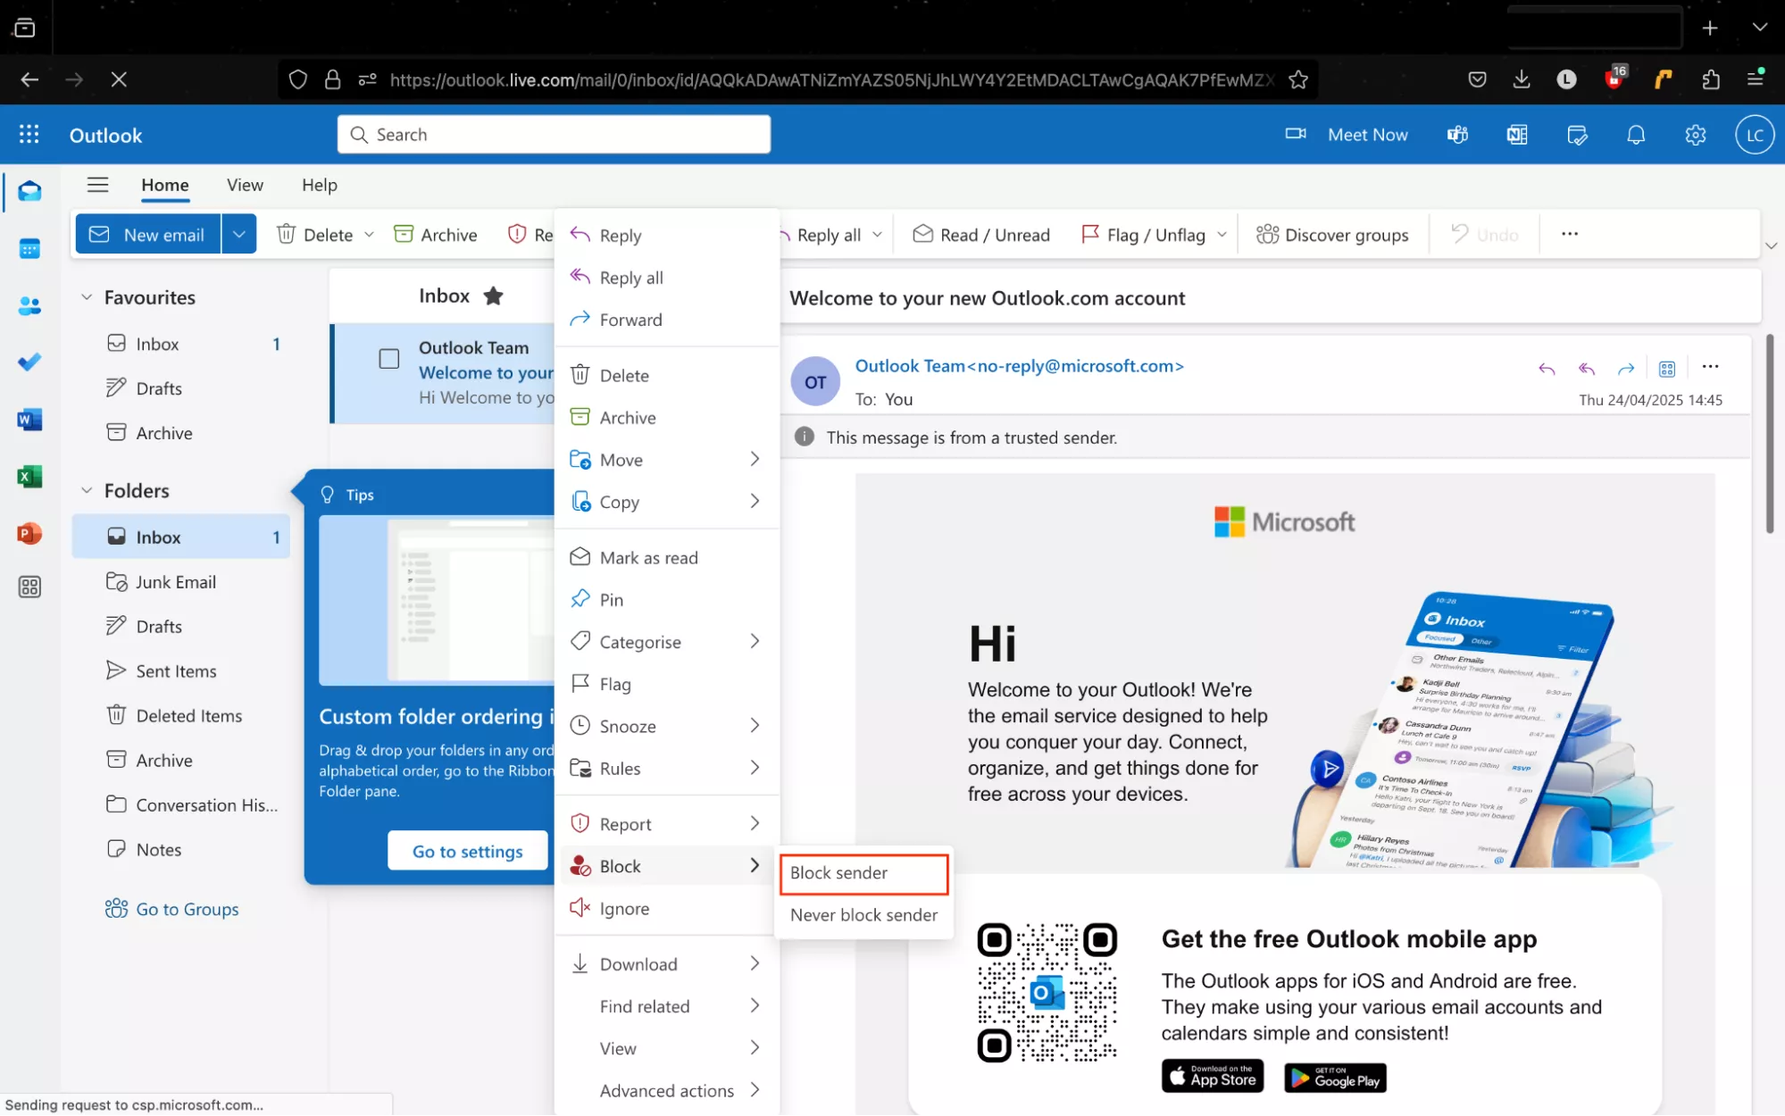This screenshot has width=1785, height=1116.
Task: Open the New email dropdown arrow
Action: pos(238,234)
